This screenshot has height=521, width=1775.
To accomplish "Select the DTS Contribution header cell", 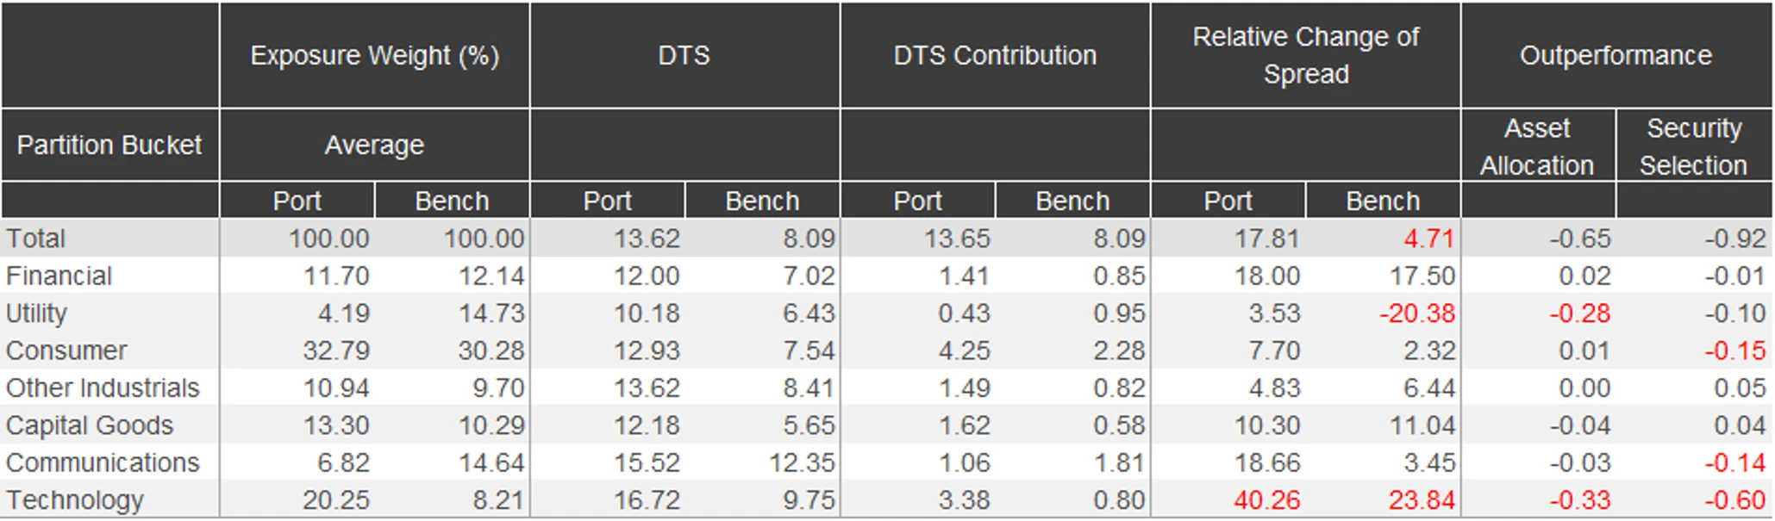I will [x=995, y=56].
